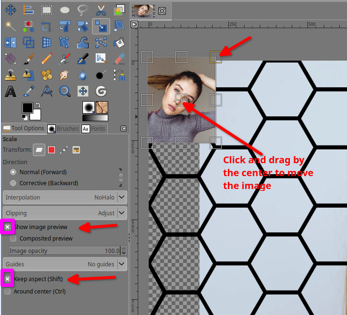The height and width of the screenshot is (315, 347).
Task: Select the Eraser tool
Action: click(x=119, y=59)
